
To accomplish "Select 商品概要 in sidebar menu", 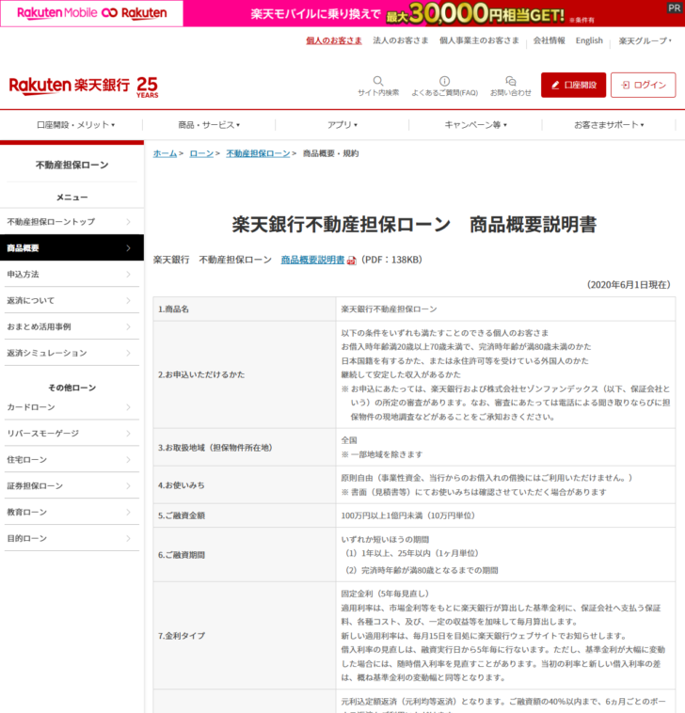I will [72, 247].
